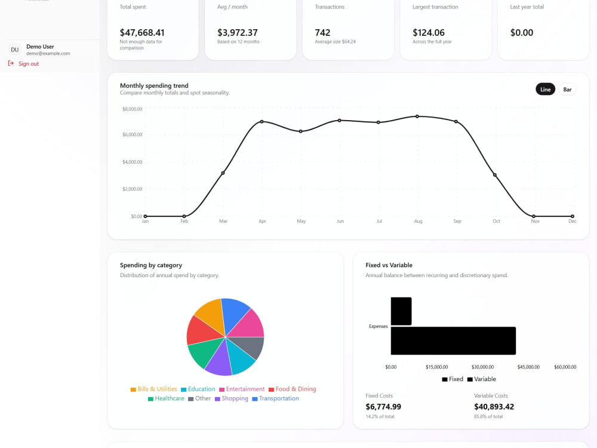This screenshot has height=448, width=597.
Task: Click the purple Shopping pie slice
Action: (220, 361)
